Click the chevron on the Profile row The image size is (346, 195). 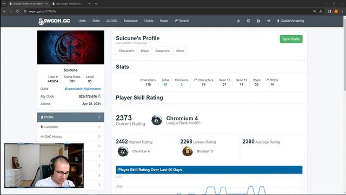pyautogui.click(x=99, y=117)
